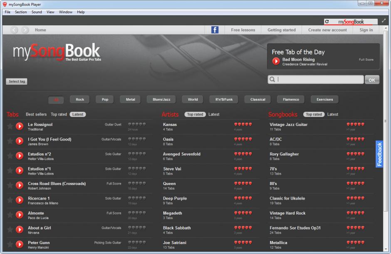This screenshot has width=391, height=254.
Task: Filter by Flamenco genre
Action: (x=291, y=99)
